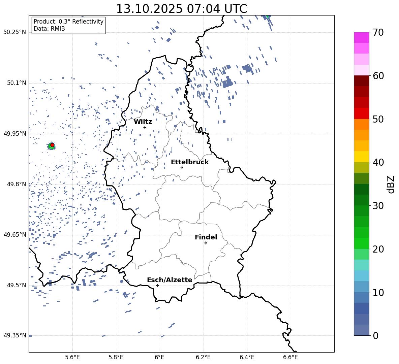Click the 6°E longitude tick label
The width and height of the screenshot is (399, 364).
click(159, 357)
